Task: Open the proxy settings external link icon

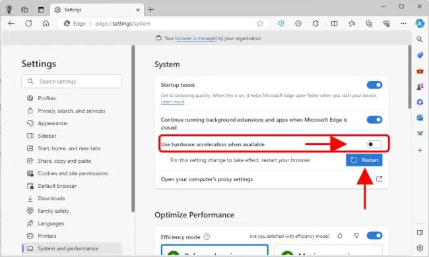Action: [379, 179]
